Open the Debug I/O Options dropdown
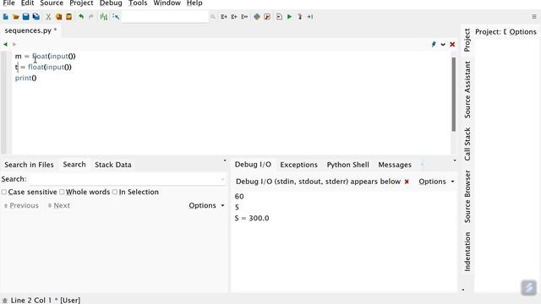Viewport: 541px width, 304px height. [436, 182]
